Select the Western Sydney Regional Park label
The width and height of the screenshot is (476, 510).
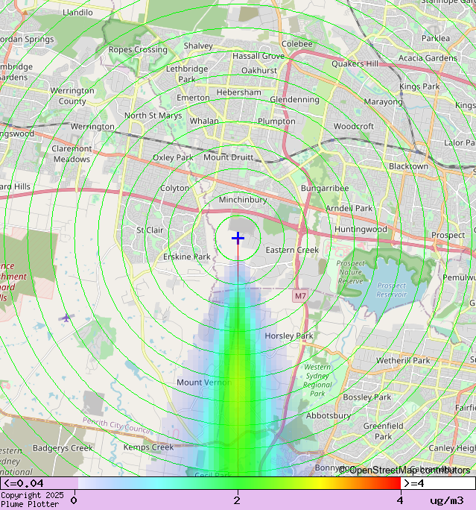click(x=317, y=380)
